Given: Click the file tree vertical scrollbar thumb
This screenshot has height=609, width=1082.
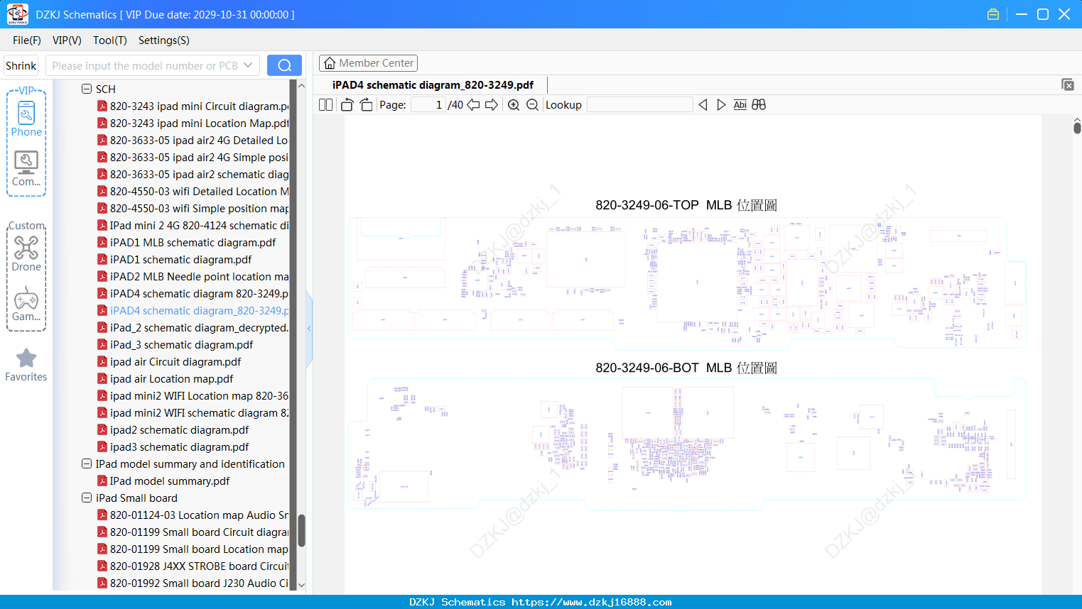Looking at the screenshot, I should [x=301, y=530].
